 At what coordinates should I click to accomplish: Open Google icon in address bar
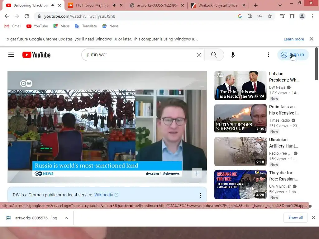click(240, 16)
